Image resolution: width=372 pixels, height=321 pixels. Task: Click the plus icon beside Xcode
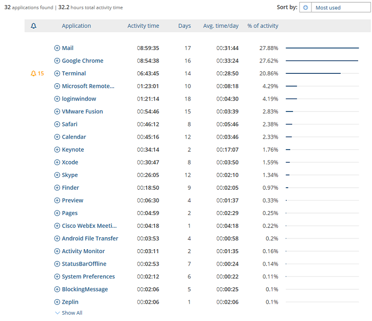click(57, 162)
